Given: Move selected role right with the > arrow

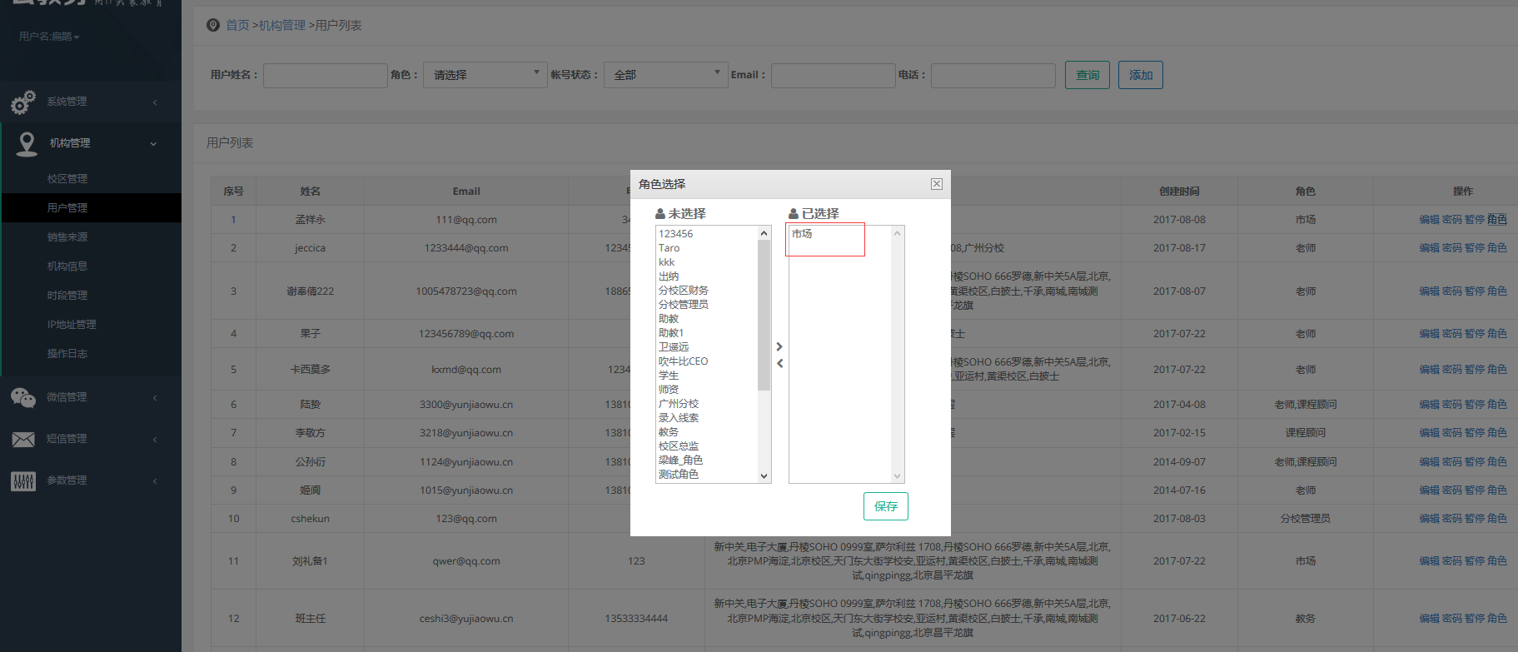Looking at the screenshot, I should point(779,346).
